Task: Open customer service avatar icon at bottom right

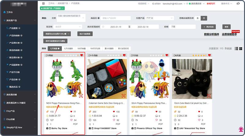Action: [241, 129]
